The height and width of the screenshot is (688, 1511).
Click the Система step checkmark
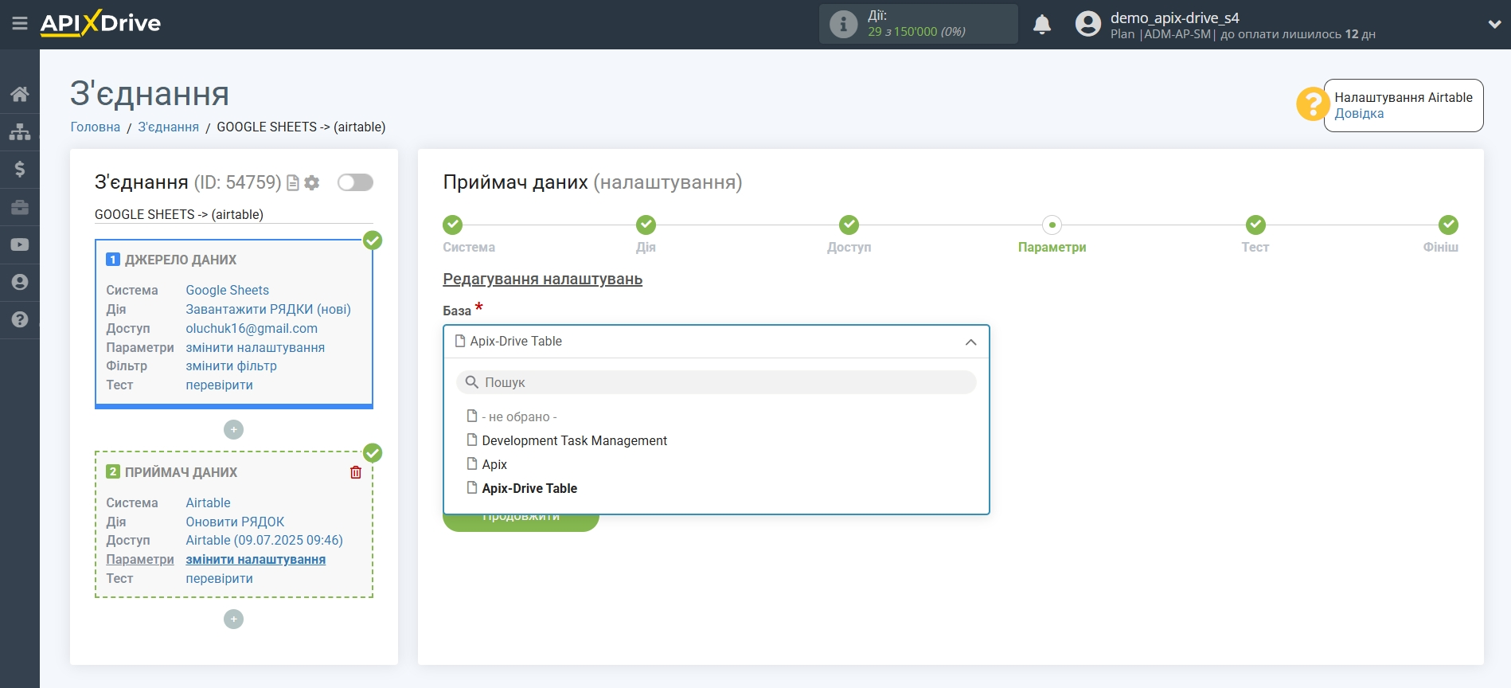(x=452, y=225)
